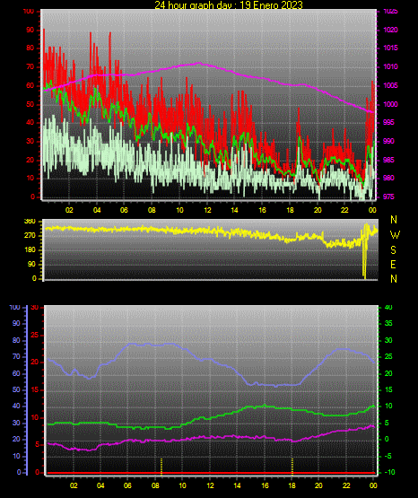Click the 1010 pressure axis label
The image size is (418, 498).
click(x=390, y=66)
